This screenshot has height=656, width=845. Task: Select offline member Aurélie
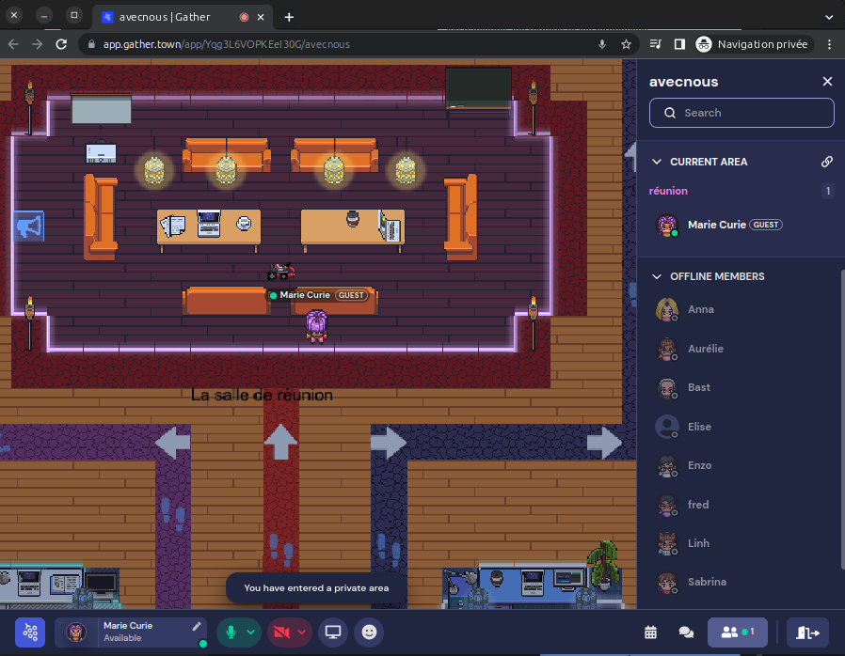[x=705, y=349]
